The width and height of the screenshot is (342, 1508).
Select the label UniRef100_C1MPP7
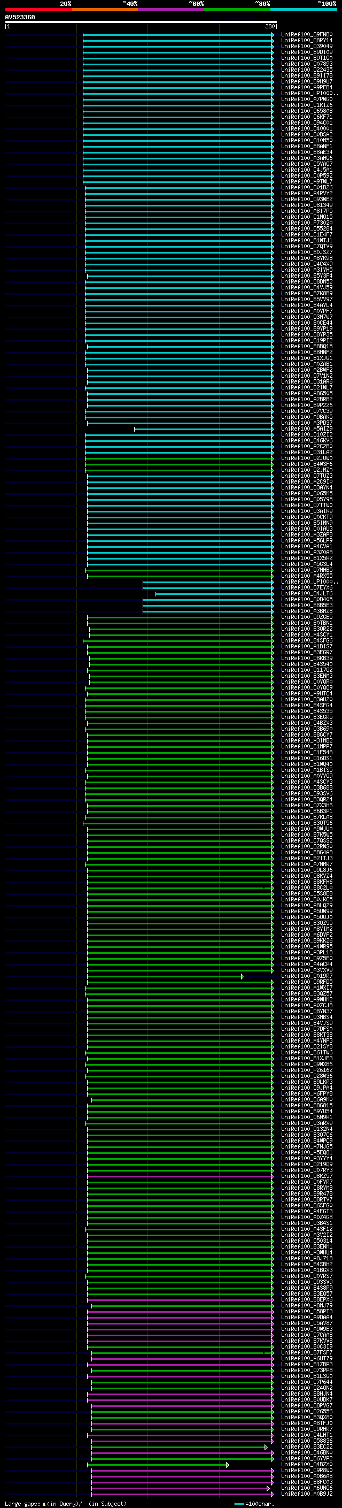pyautogui.click(x=307, y=746)
